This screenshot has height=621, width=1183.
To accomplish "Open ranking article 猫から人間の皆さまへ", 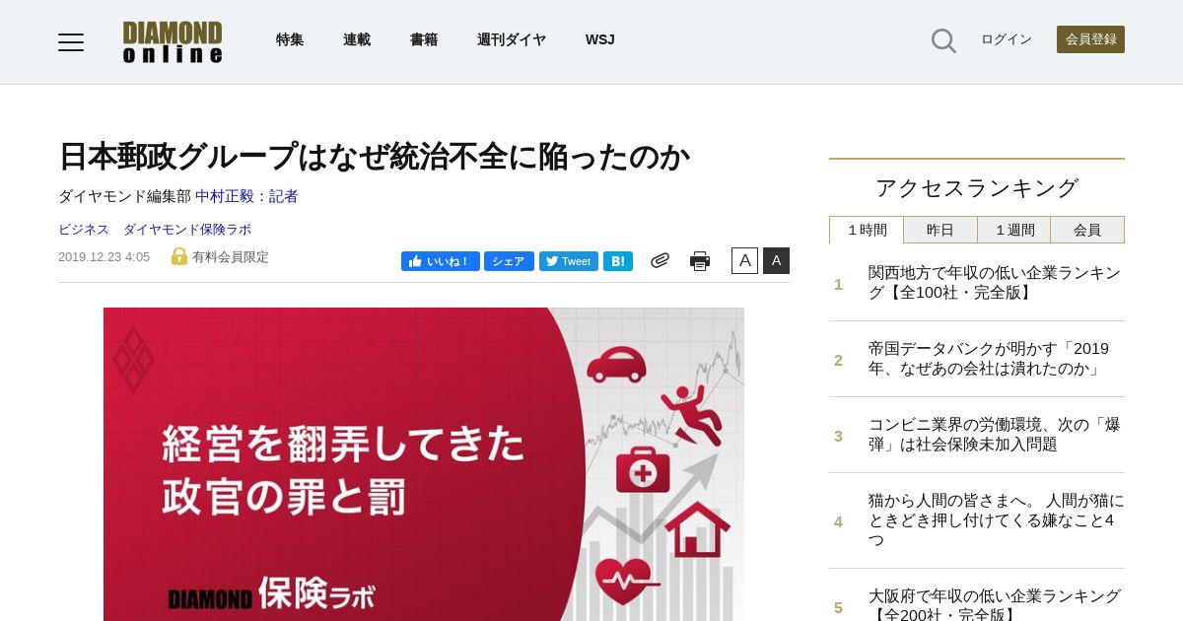I will pyautogui.click(x=996, y=520).
